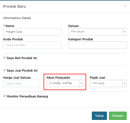Viewport: 130px width, 123px height.
Task: Click the Monitor Persediaan Barang label text
Action: coord(27,96)
